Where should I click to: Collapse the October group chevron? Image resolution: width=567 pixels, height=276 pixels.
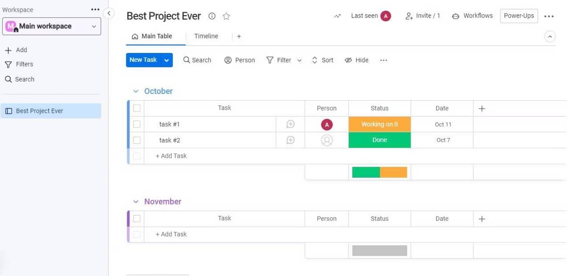click(x=136, y=91)
